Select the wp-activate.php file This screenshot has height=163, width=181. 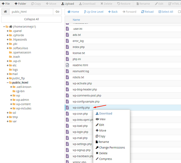tap(82, 83)
